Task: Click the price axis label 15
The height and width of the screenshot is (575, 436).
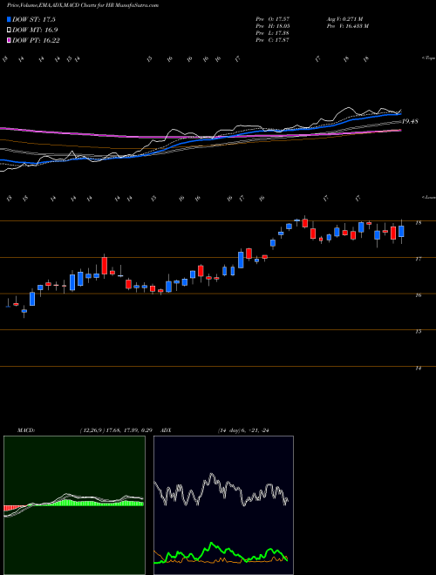Action: click(418, 332)
